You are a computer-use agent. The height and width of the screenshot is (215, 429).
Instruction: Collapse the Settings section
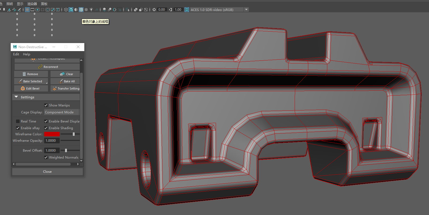pyautogui.click(x=16, y=97)
